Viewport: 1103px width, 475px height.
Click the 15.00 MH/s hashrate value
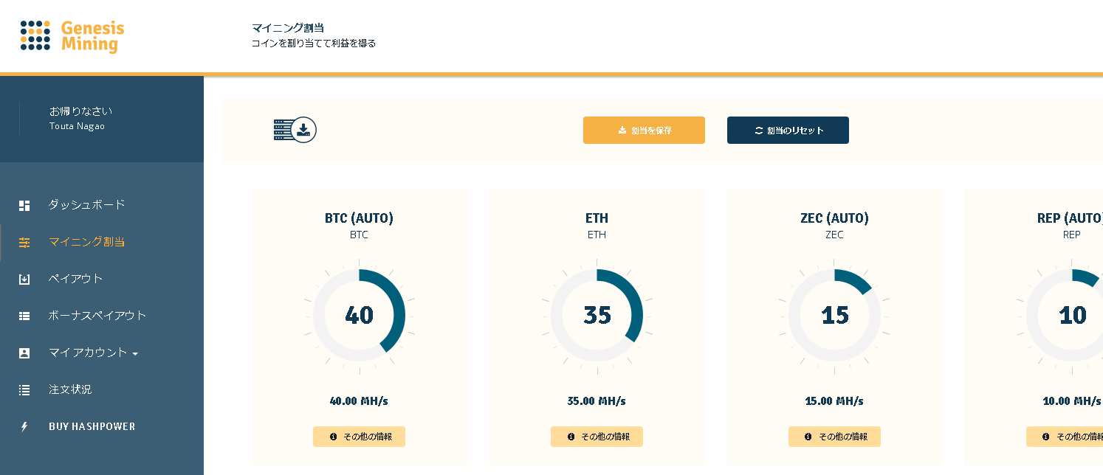834,401
